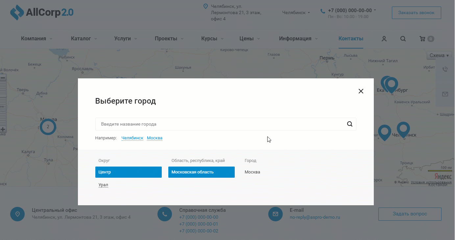Click the magnifier icon in city search field
This screenshot has height=240, width=455.
349,124
